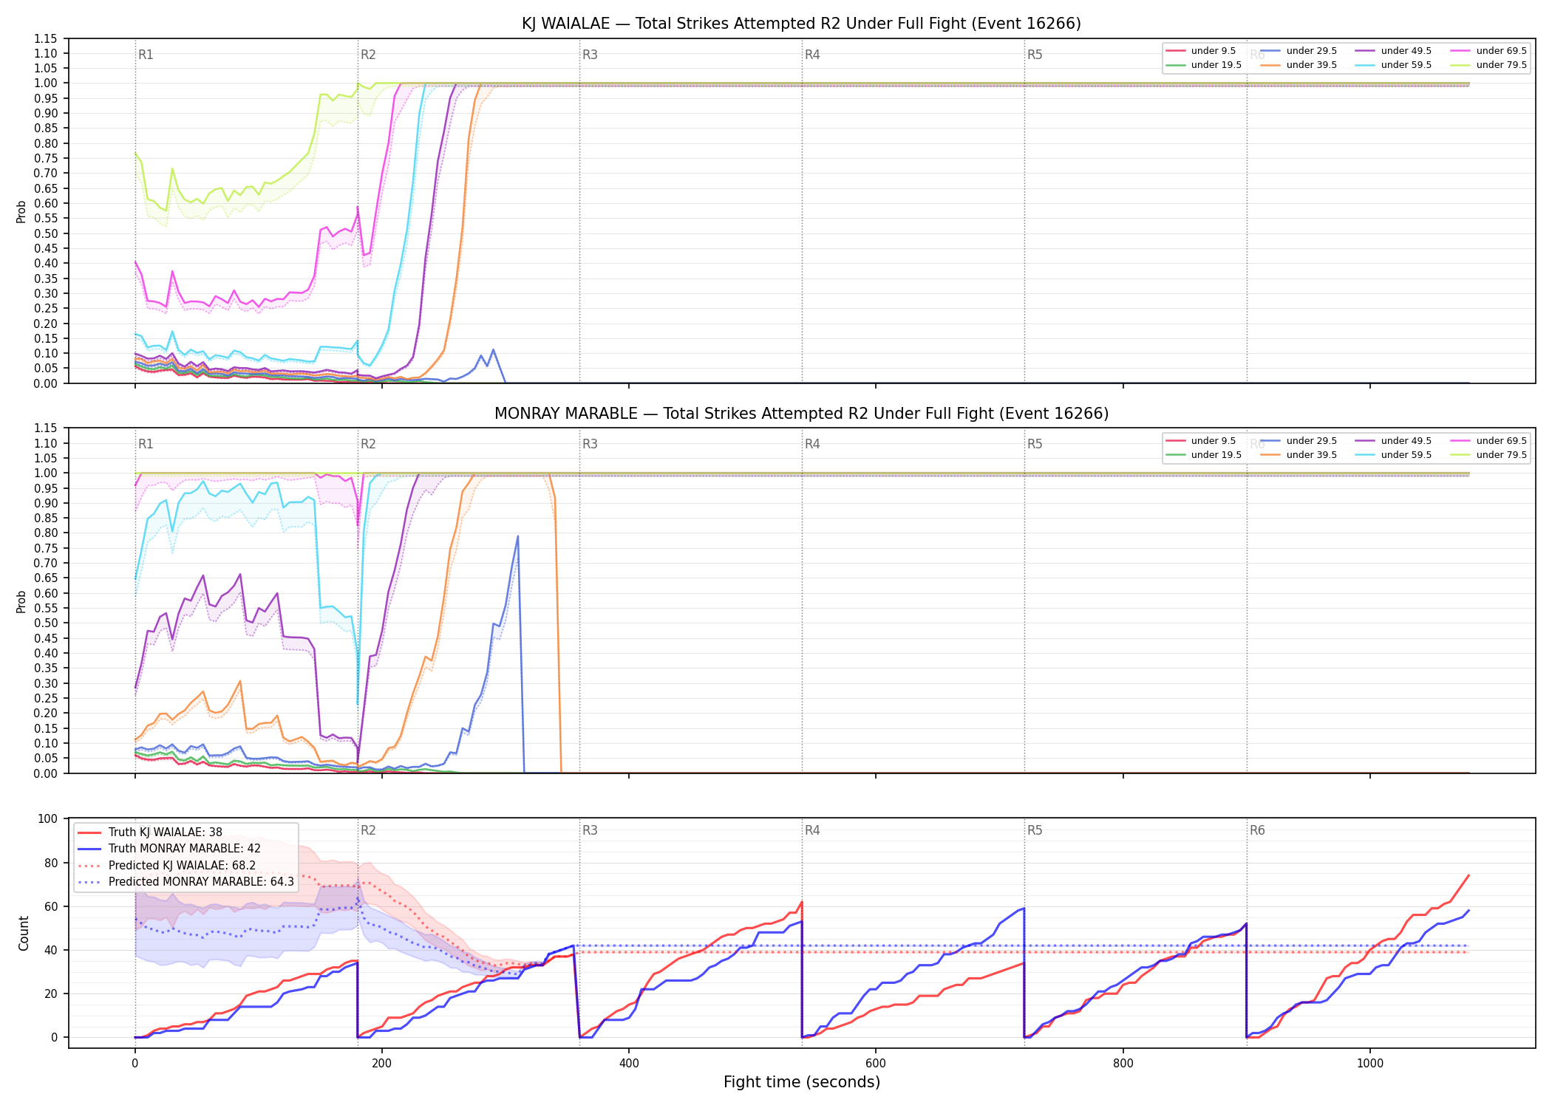
Task: Click the Count chart y-axis tick '60'
Action: coord(51,906)
